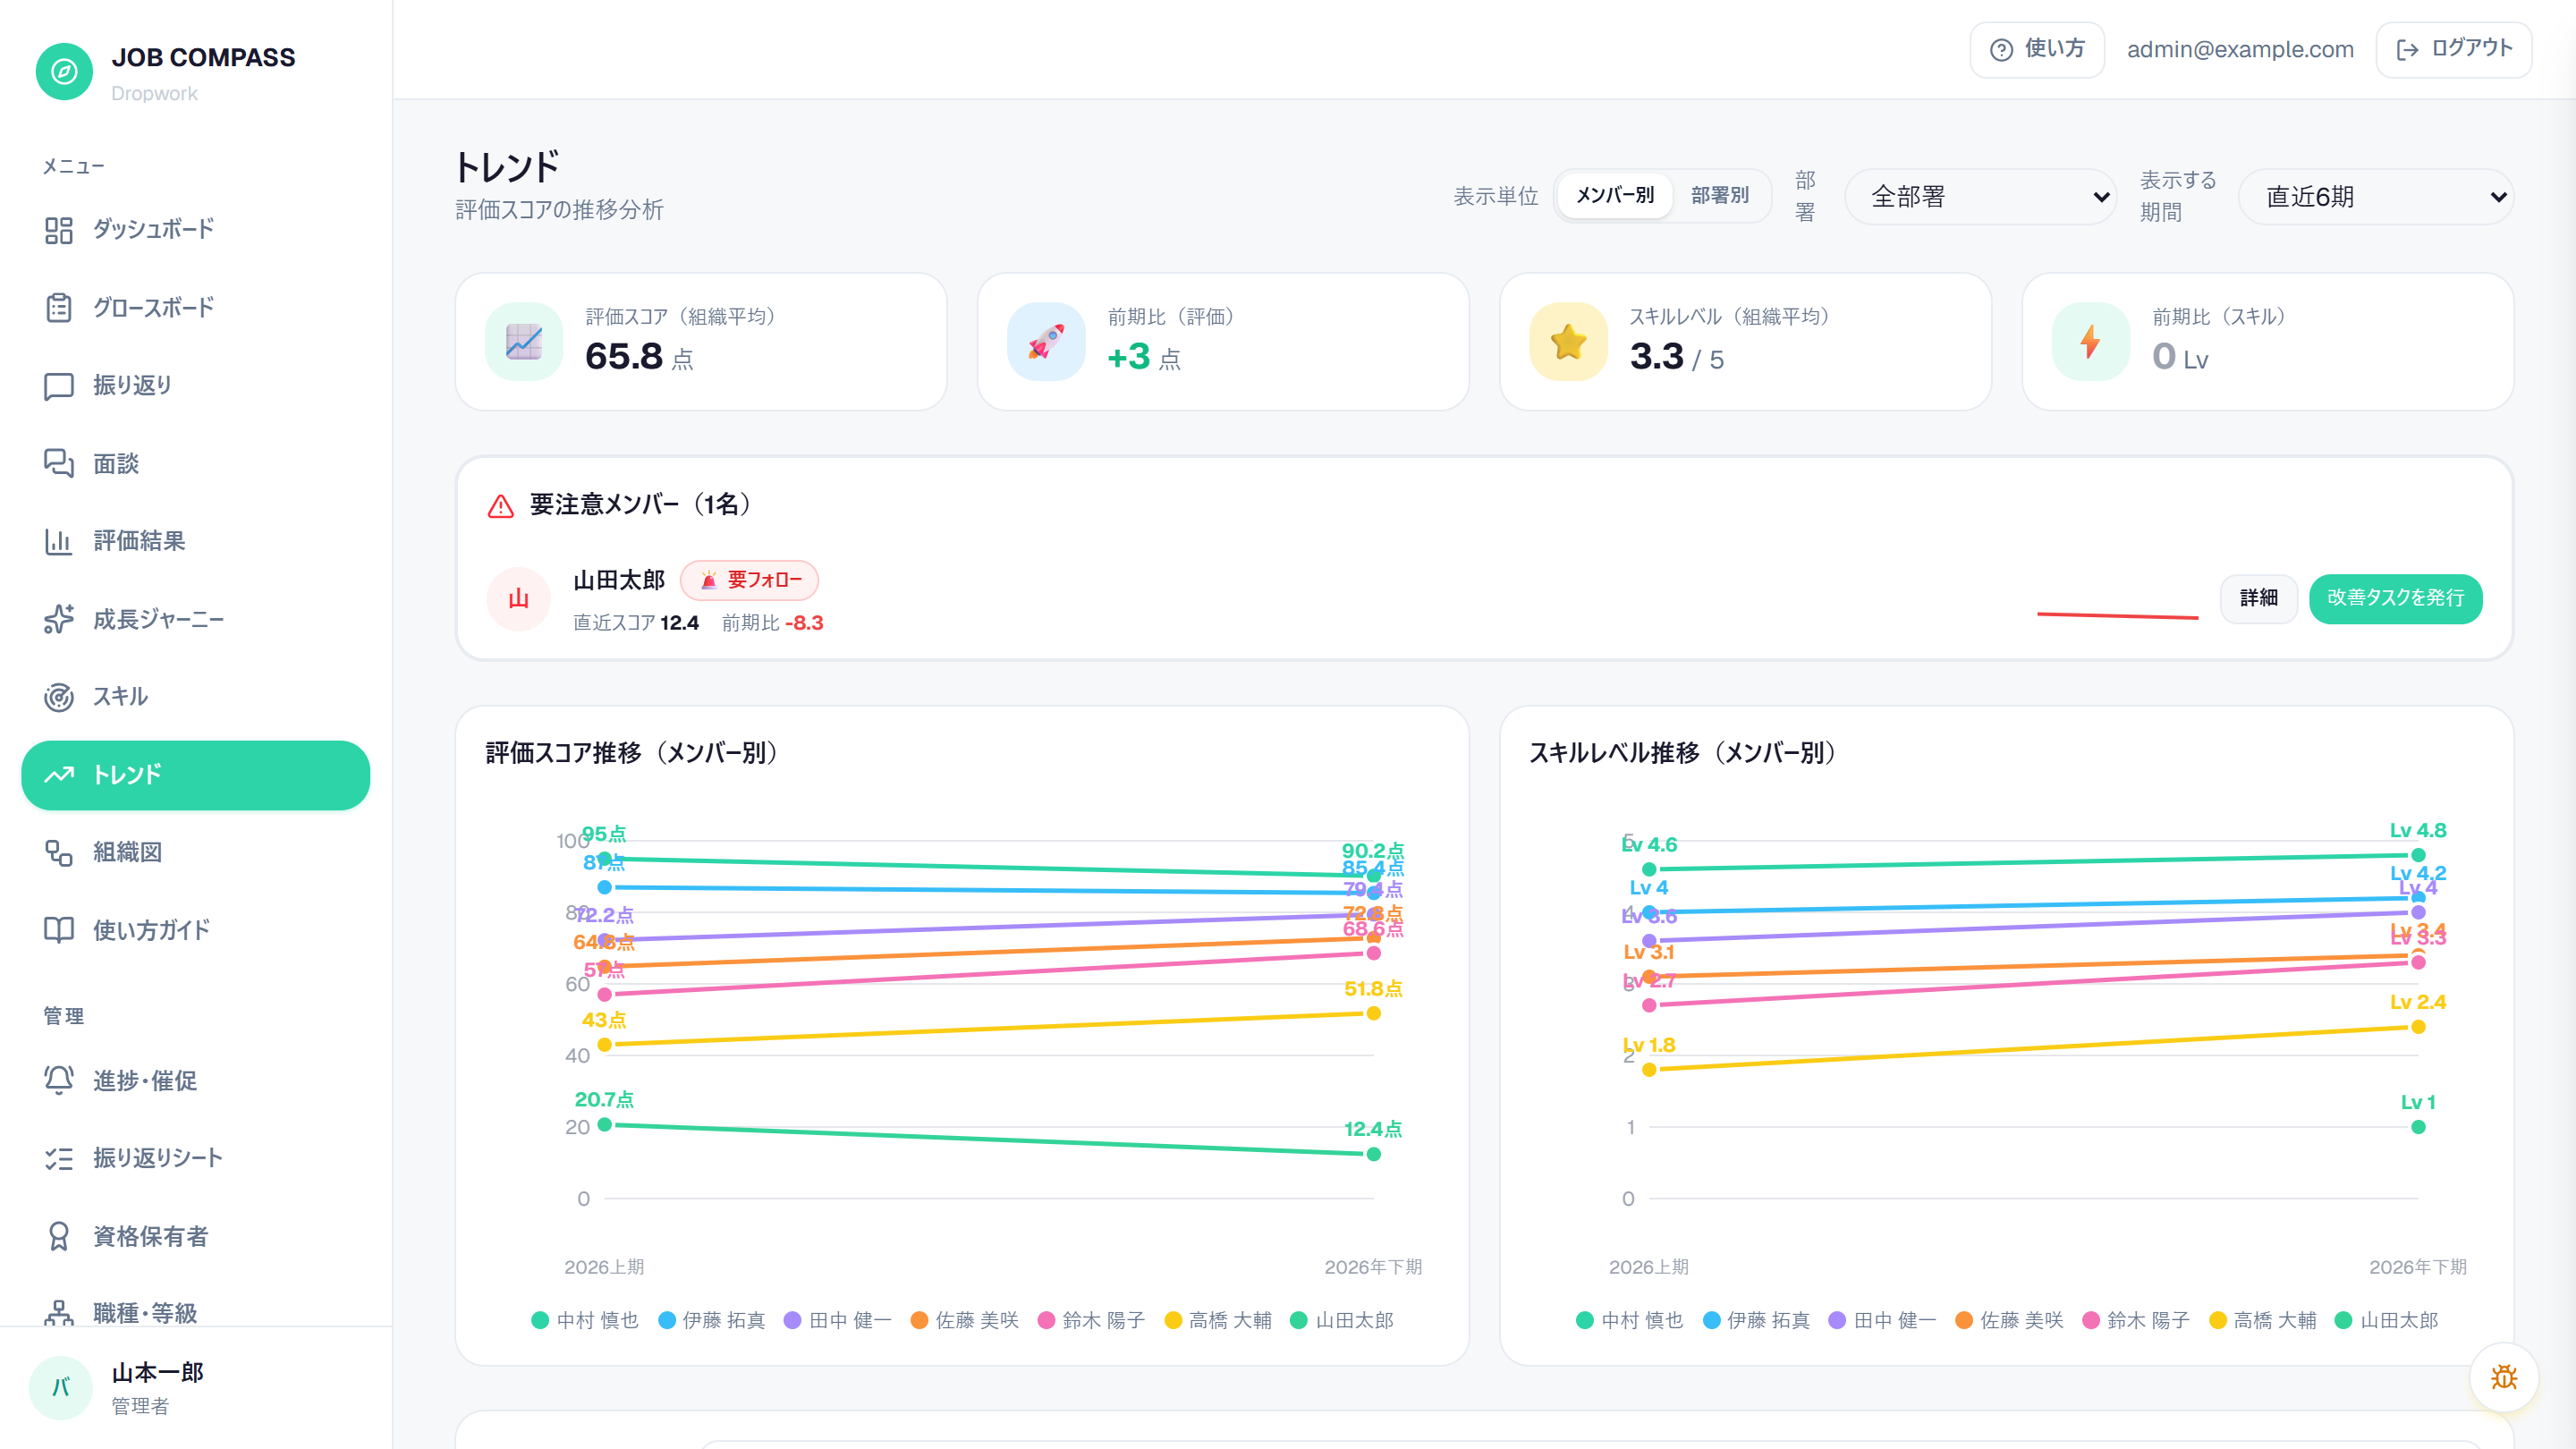
Task: Click the 3.3 / 5 skill level value
Action: (1677, 357)
